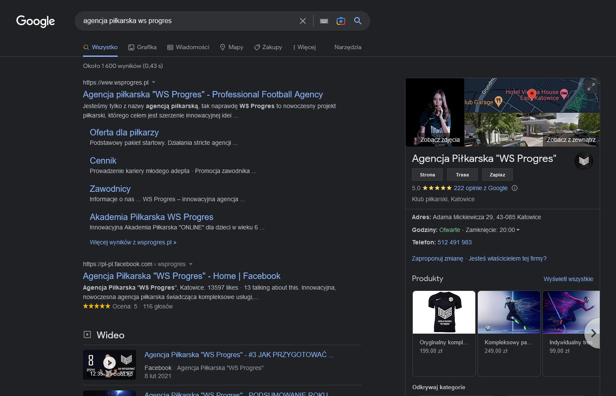
Task: Click the Trasa directions button
Action: 462,175
